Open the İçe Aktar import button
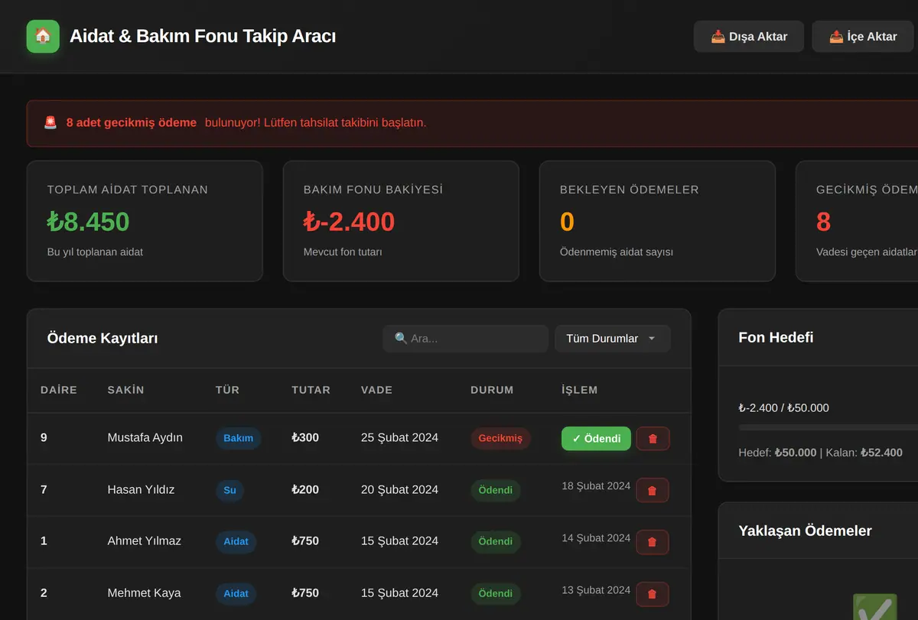 tap(864, 37)
